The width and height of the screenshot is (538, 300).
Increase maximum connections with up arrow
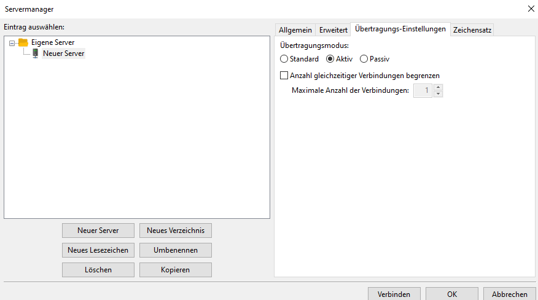(438, 87)
